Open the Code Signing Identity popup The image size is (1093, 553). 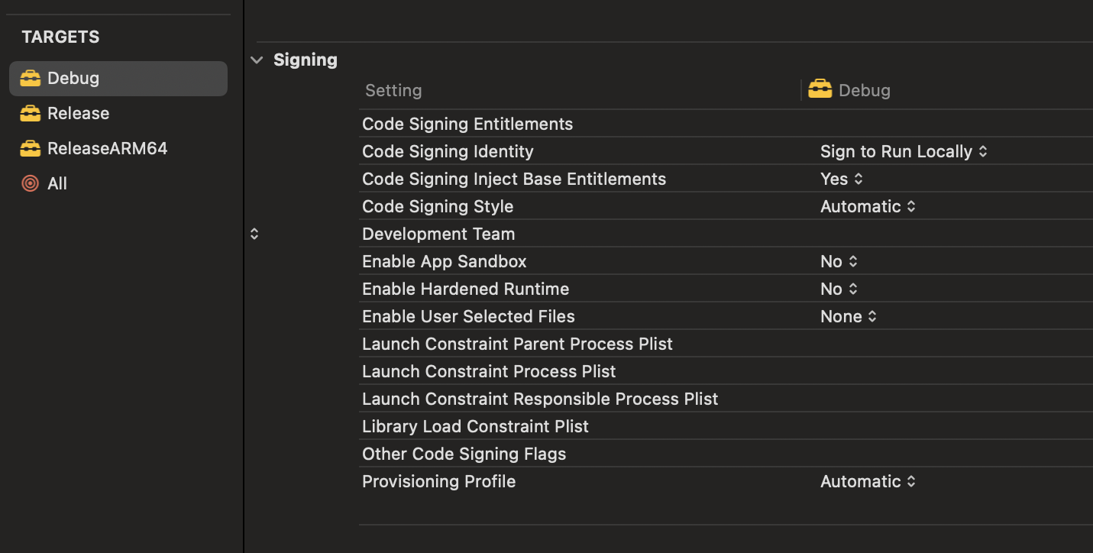[904, 151]
